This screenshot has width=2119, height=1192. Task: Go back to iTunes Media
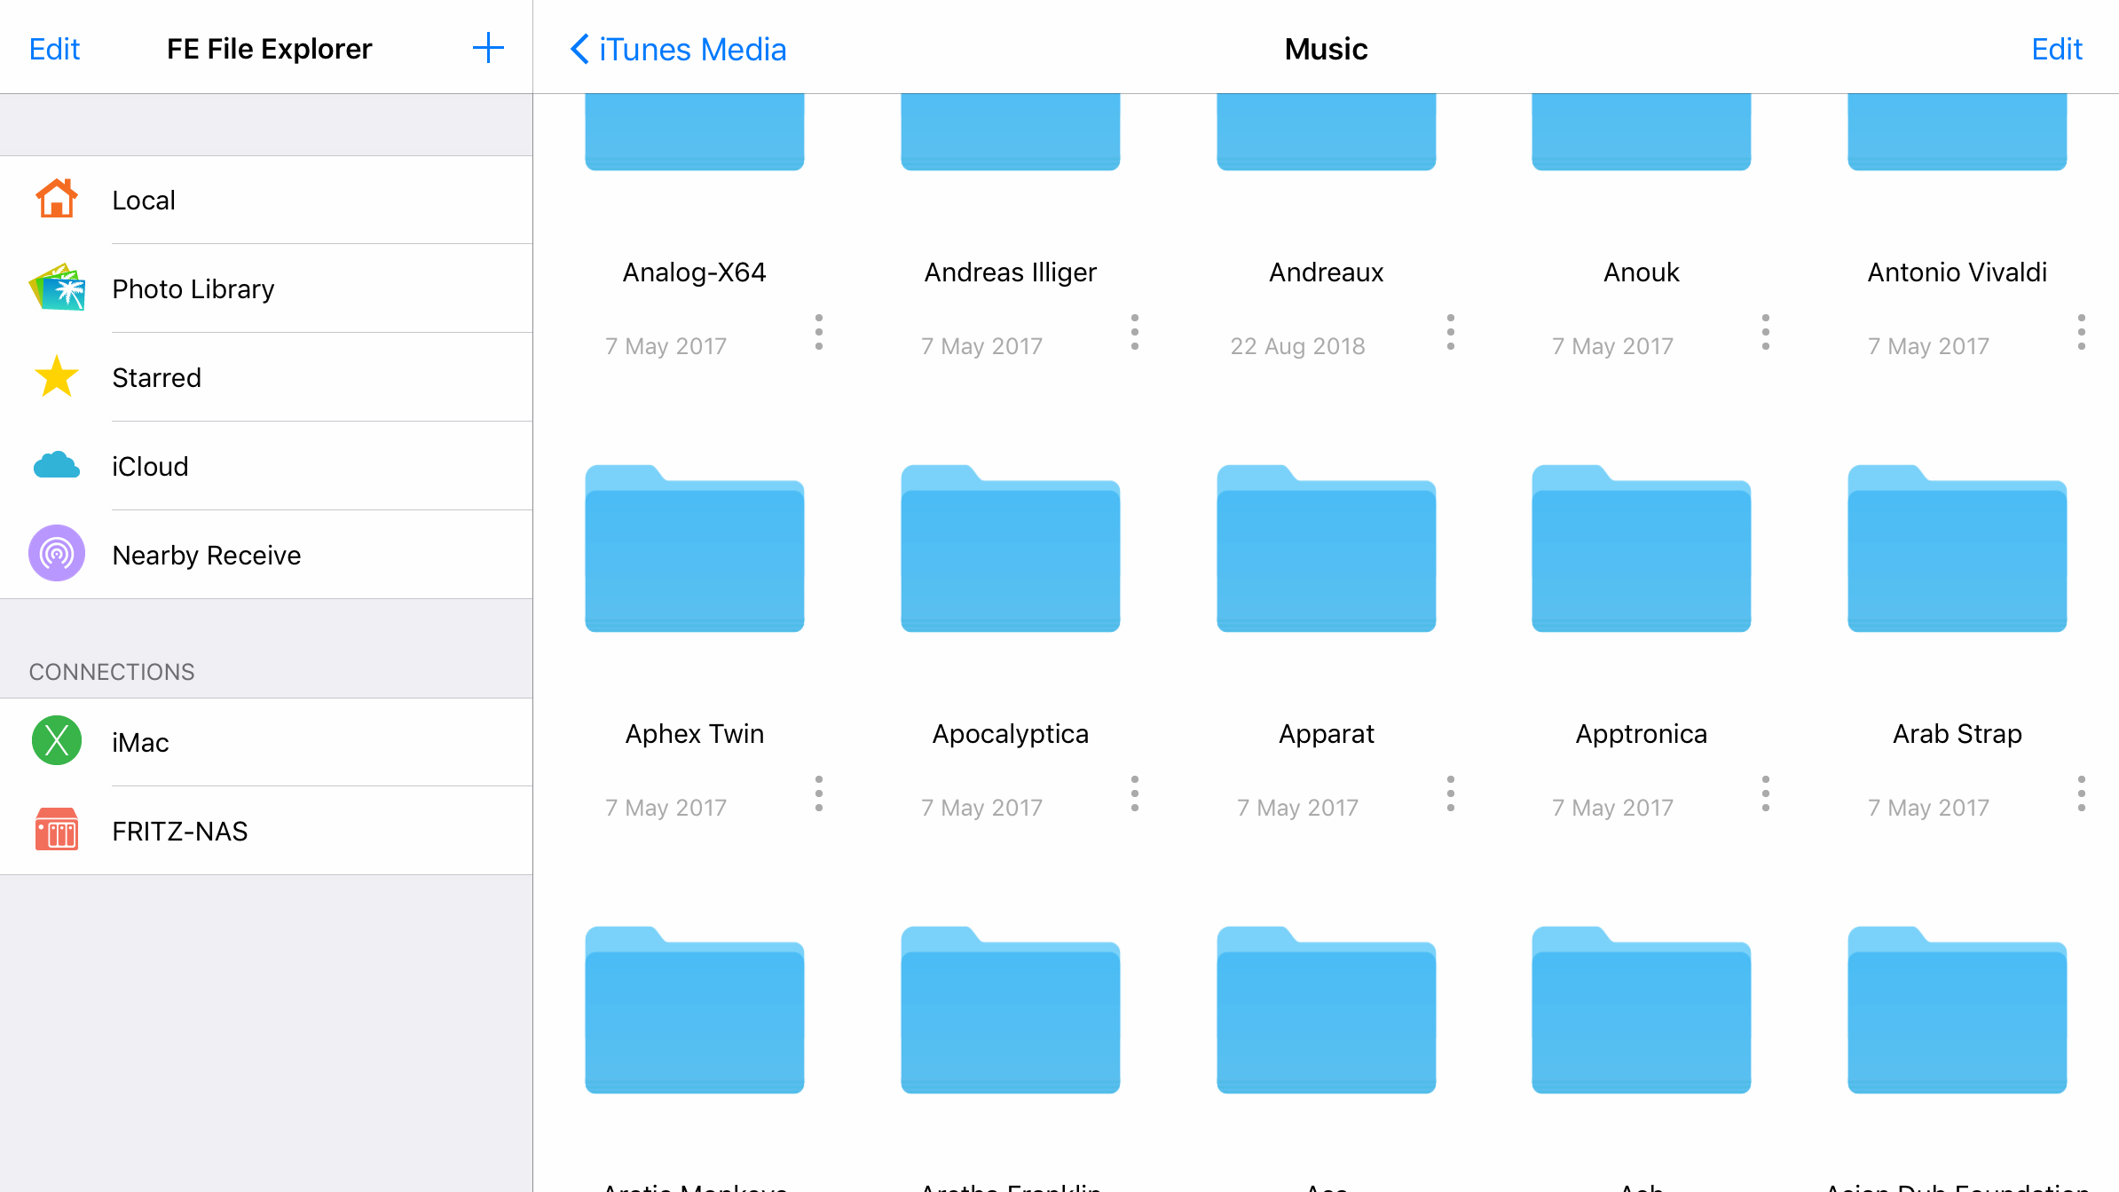click(678, 49)
